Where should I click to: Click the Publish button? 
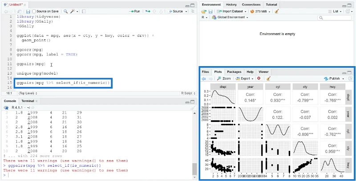[x=332, y=79]
